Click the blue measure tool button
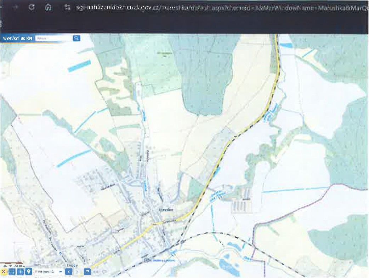This screenshot has height=278, width=369. coord(87,272)
